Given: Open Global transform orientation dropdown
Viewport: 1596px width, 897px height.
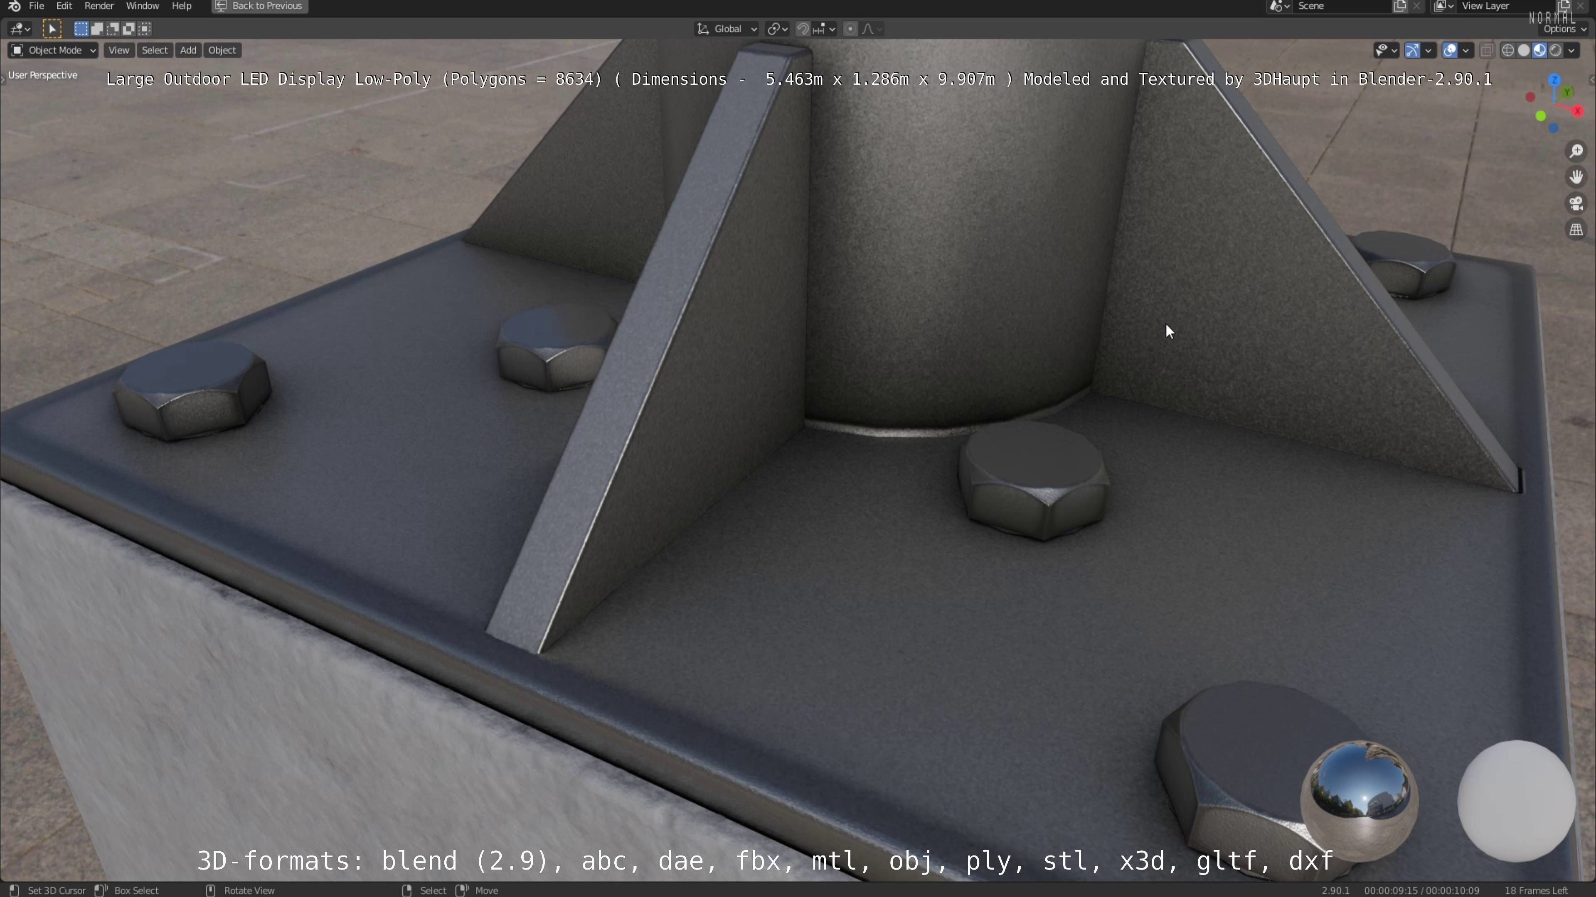Looking at the screenshot, I should [727, 29].
